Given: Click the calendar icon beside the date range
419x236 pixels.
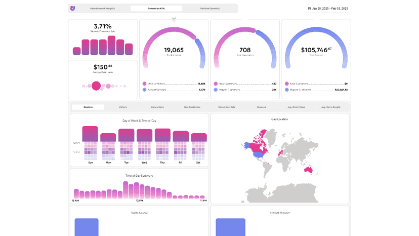Looking at the screenshot, I should click(309, 9).
